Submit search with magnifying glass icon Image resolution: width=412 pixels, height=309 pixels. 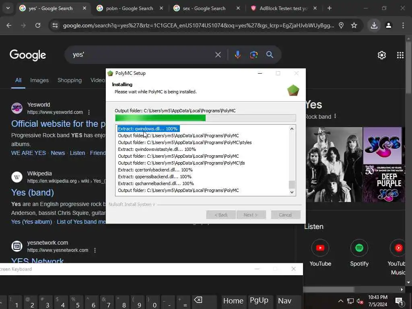click(x=270, y=55)
